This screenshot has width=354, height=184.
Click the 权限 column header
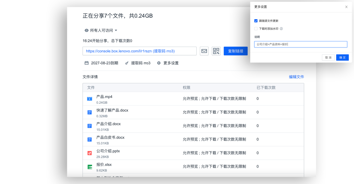(187, 87)
